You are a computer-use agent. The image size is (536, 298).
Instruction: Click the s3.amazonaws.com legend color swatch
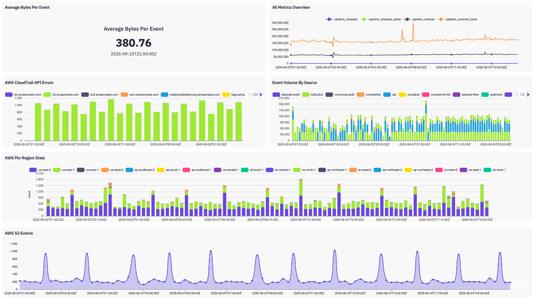tap(47, 94)
